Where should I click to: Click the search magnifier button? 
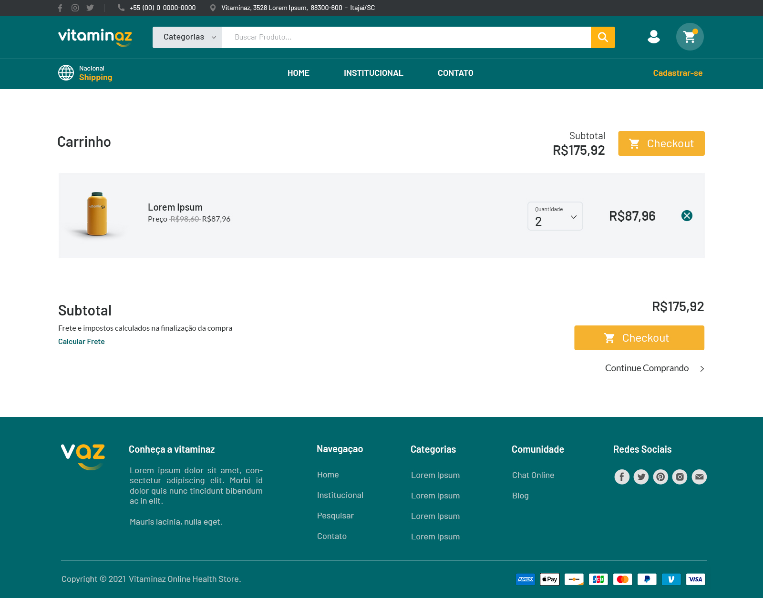tap(603, 37)
